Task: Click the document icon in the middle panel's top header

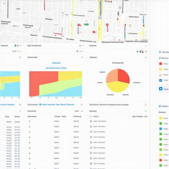Action: 80,46
